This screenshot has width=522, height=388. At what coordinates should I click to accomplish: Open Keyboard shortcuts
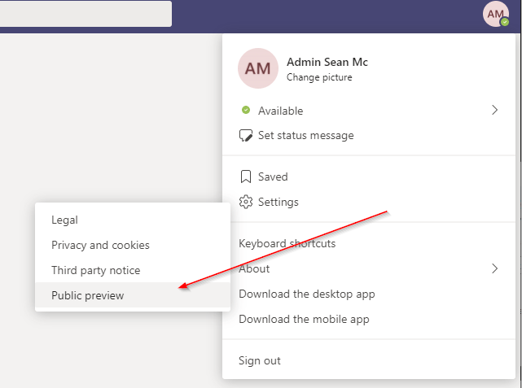[x=287, y=243]
